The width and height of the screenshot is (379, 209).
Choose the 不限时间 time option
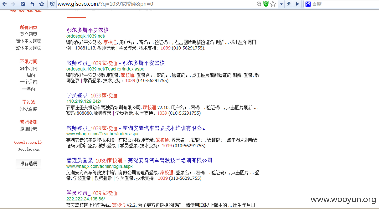[x=29, y=62]
